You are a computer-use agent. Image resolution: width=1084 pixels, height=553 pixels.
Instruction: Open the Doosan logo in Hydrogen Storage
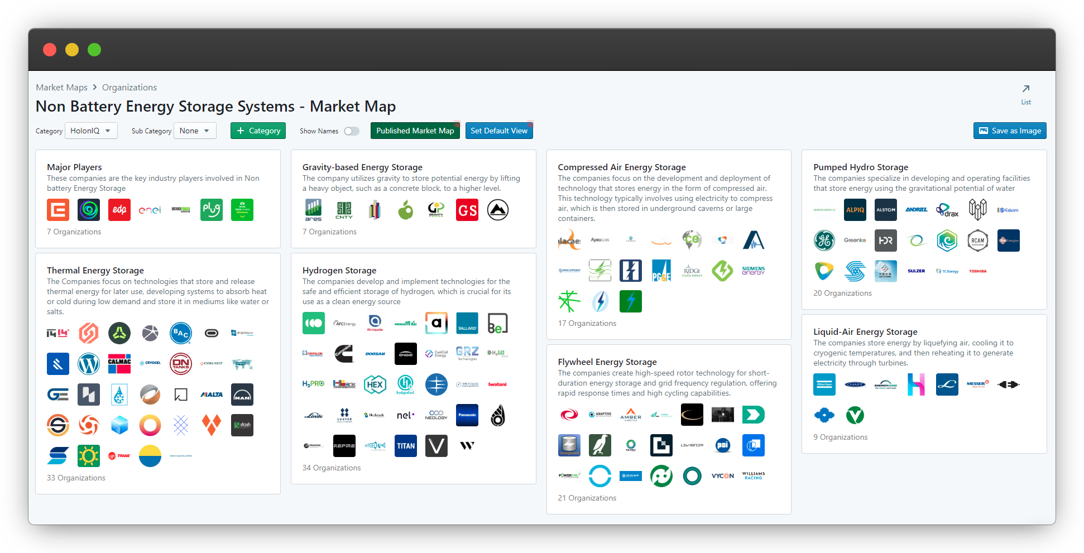375,354
